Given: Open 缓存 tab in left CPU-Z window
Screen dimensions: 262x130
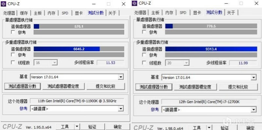Looking at the screenshot, I should (x=24, y=13).
